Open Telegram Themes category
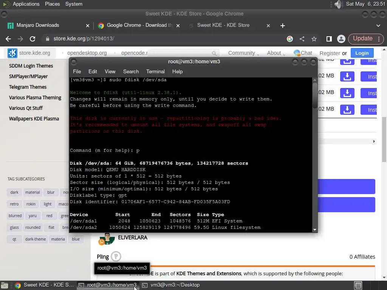This screenshot has width=387, height=290. tap(28, 87)
